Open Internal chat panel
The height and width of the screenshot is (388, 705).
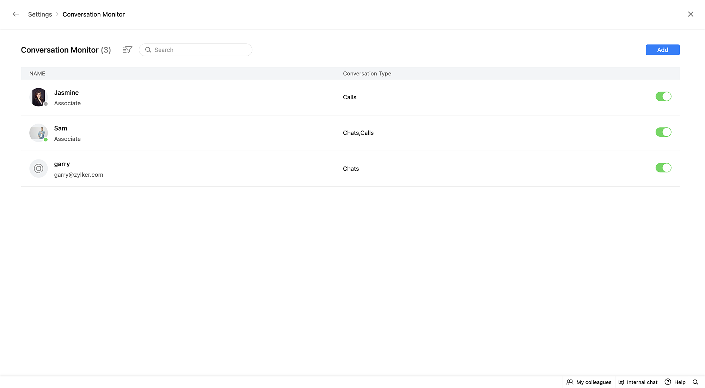point(638,382)
